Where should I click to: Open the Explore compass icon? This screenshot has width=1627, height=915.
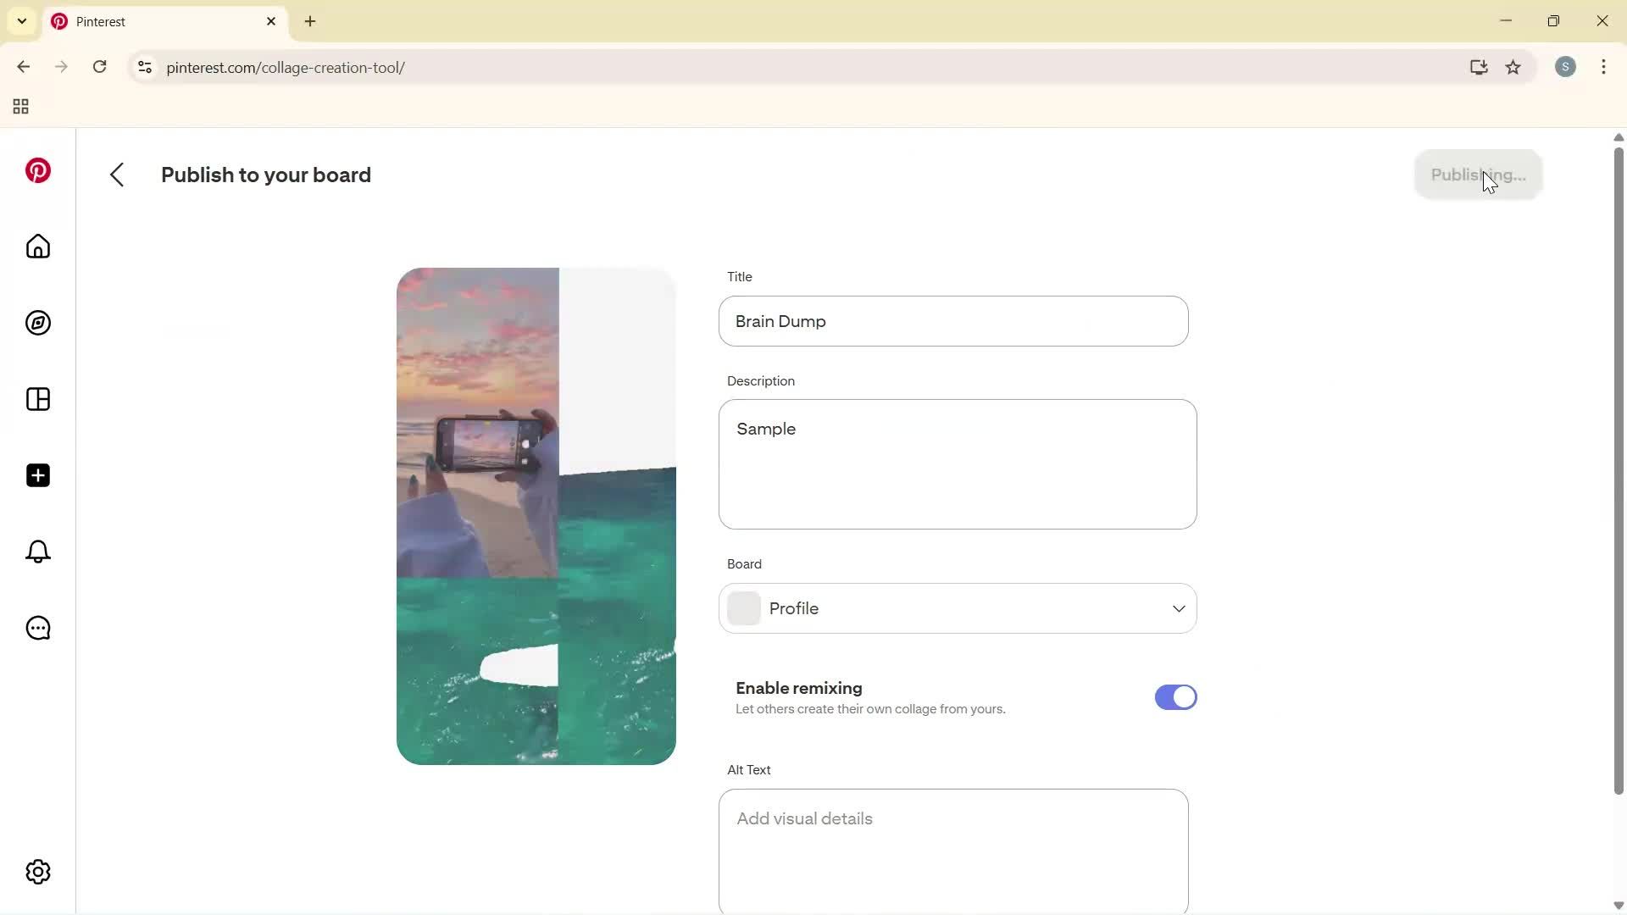click(x=37, y=323)
